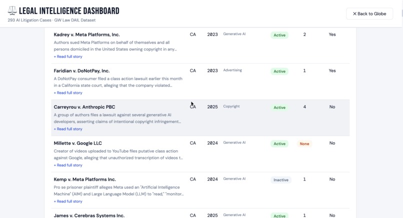Click the scales of justice logo icon
Screen dimensions: 403x218
click(12, 10)
